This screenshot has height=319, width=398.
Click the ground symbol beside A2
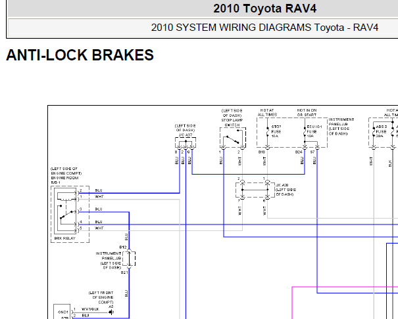coord(111,312)
